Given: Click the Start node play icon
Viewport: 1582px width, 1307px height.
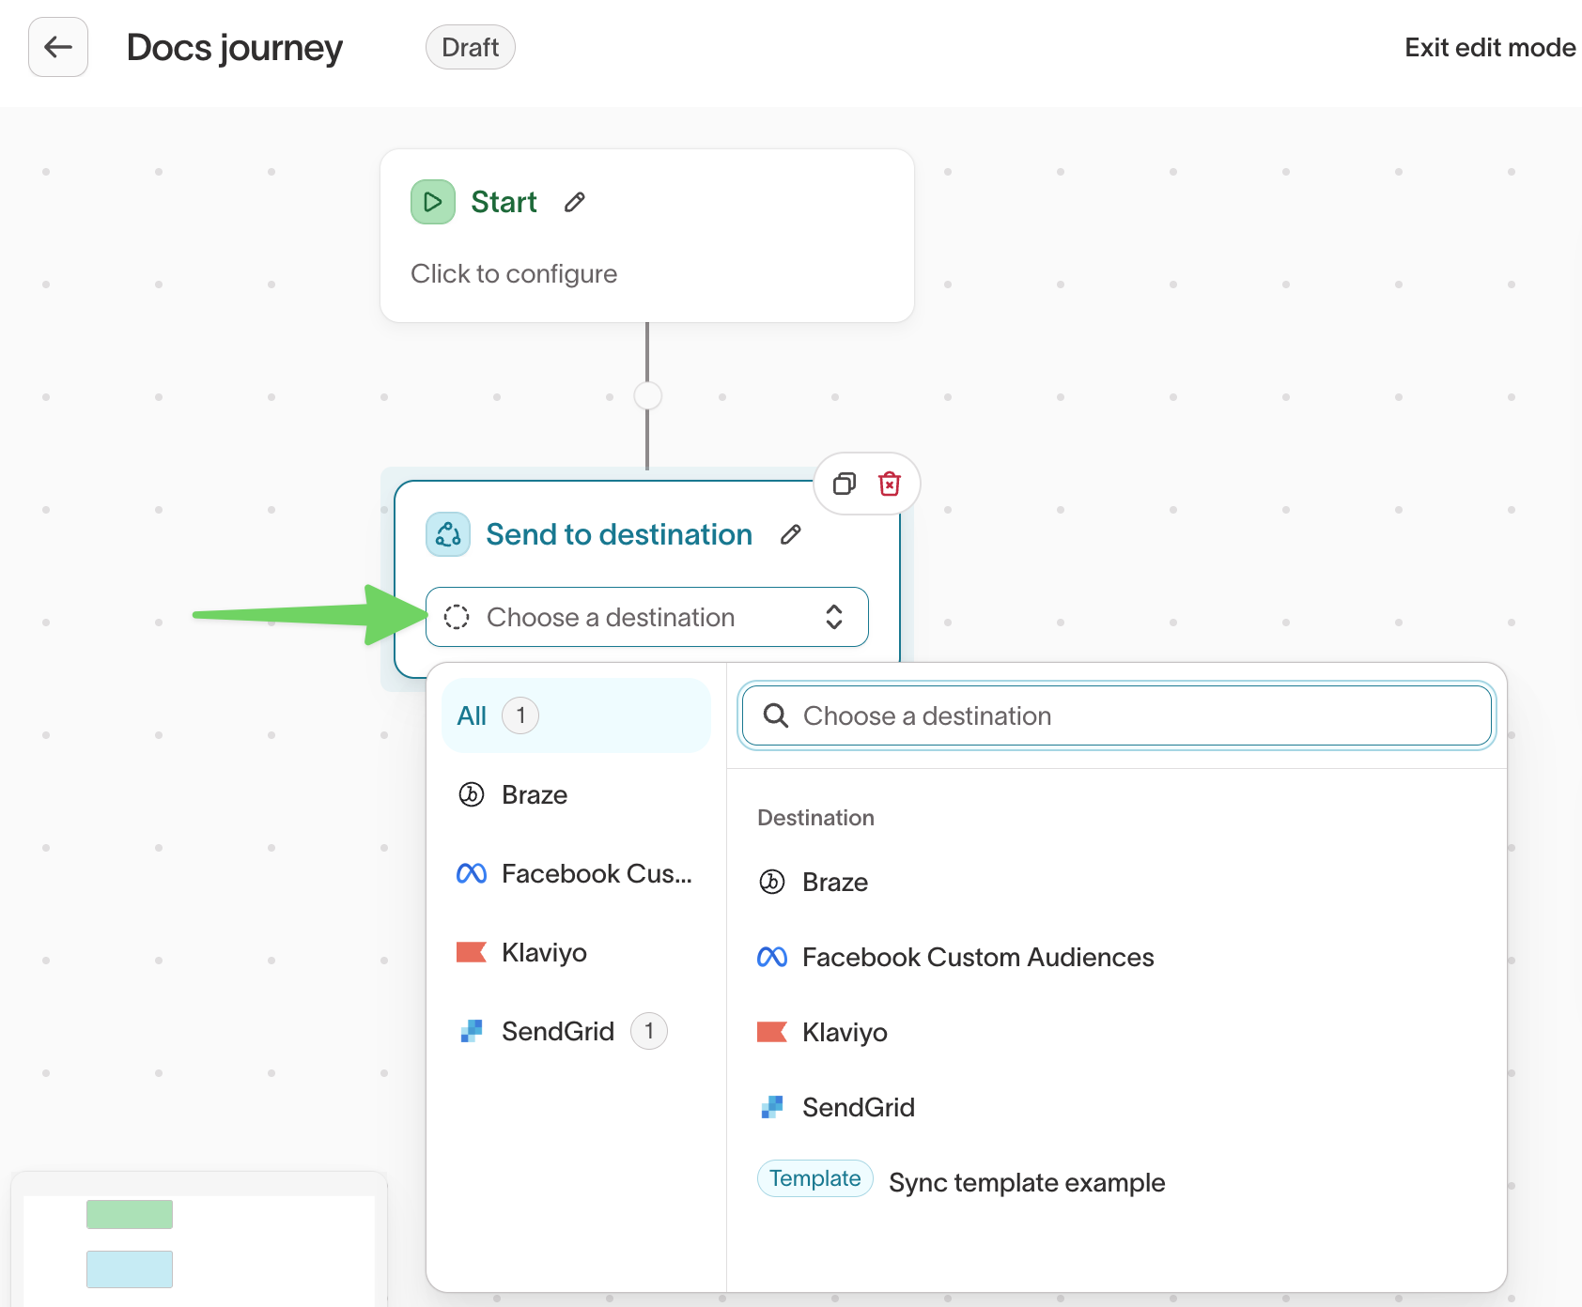Looking at the screenshot, I should point(432,202).
